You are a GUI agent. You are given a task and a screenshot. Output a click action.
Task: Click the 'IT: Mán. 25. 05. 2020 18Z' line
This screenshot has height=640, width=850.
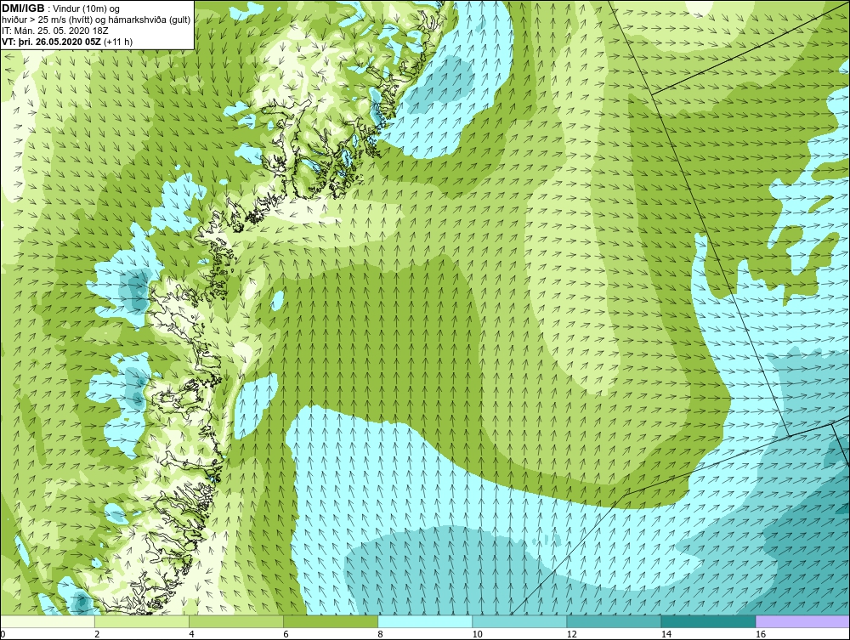point(54,31)
